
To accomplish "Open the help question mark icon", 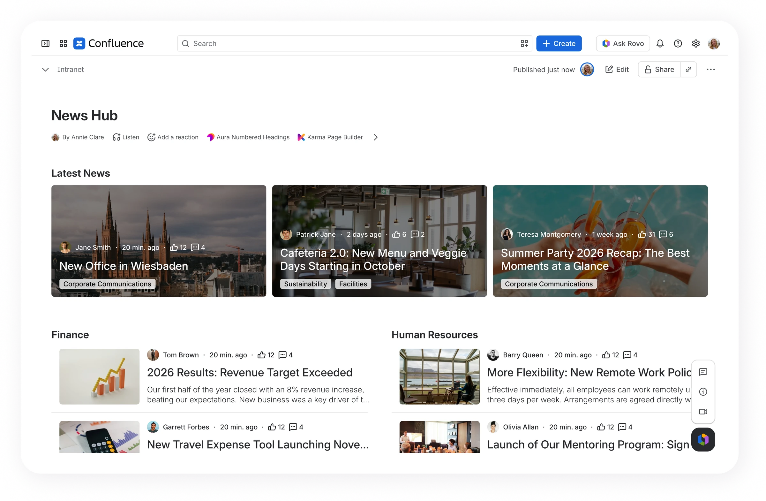I will pos(678,43).
